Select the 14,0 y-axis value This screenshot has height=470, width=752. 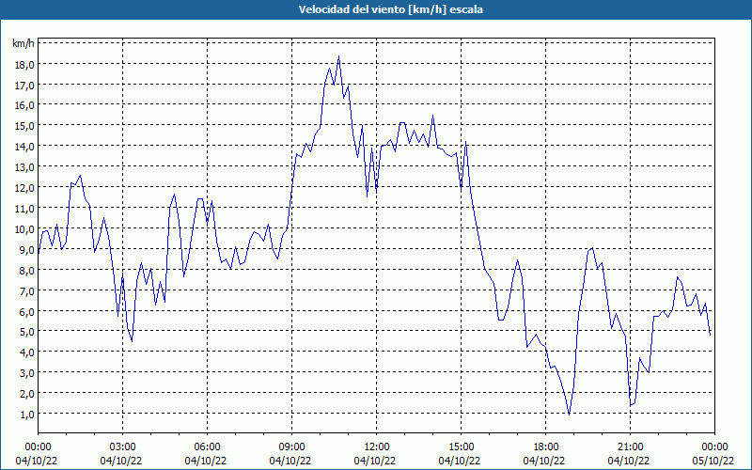(x=24, y=147)
